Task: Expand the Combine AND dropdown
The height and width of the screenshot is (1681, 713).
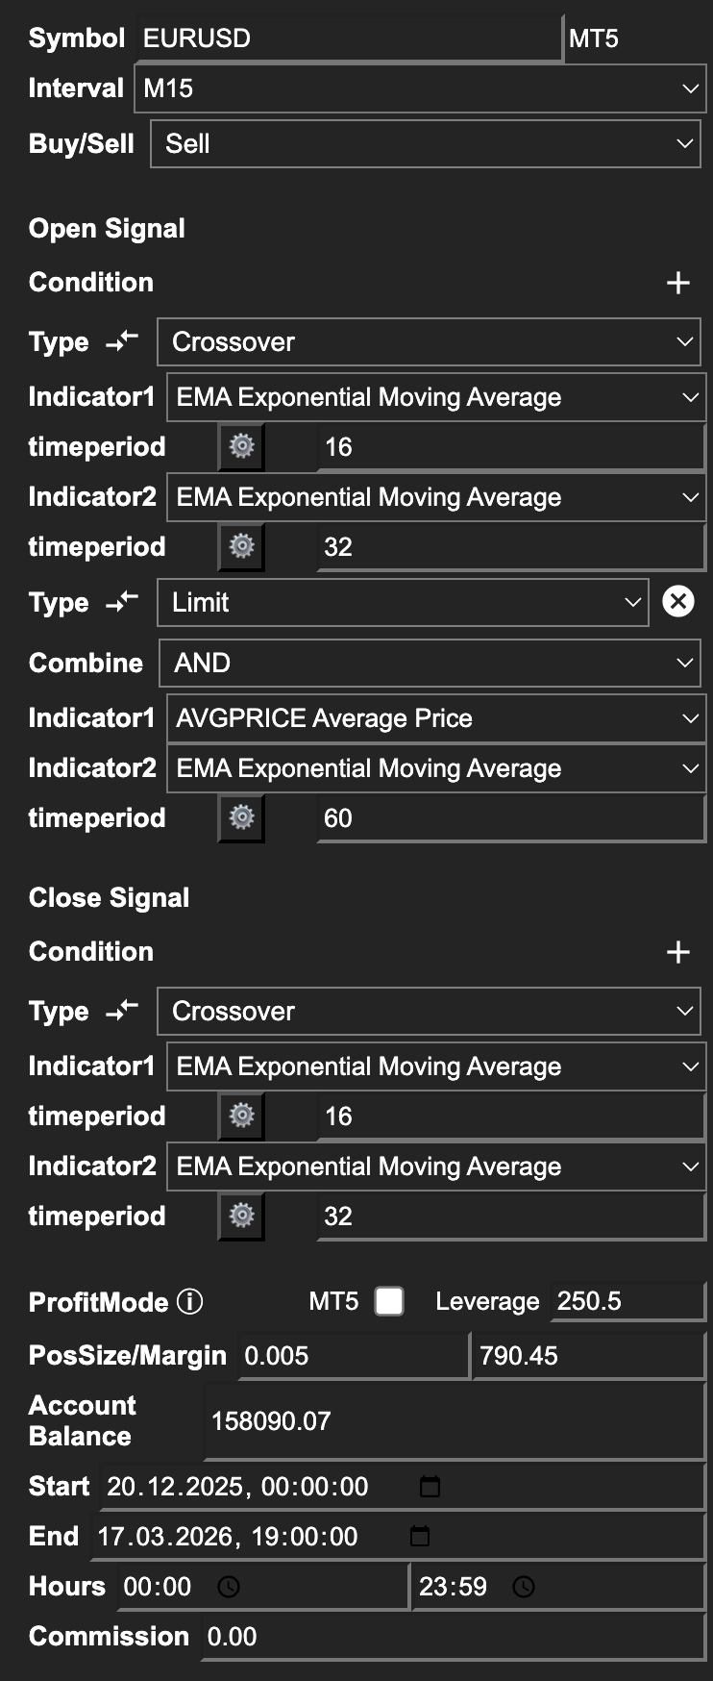Action: tap(430, 664)
